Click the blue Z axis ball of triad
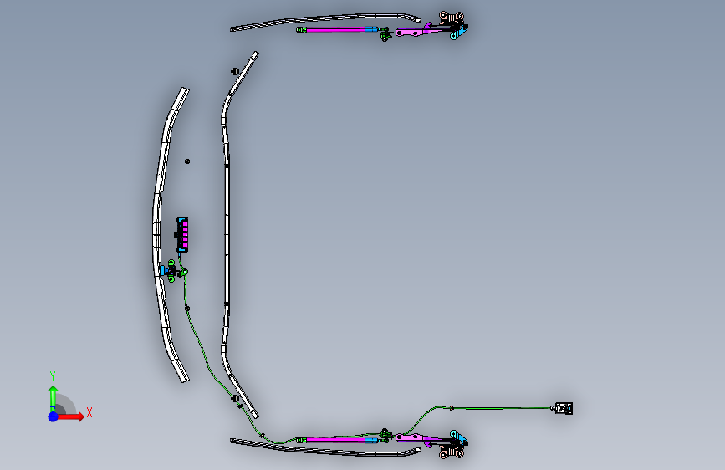Screen dimensions: 725x470 [x=53, y=416]
